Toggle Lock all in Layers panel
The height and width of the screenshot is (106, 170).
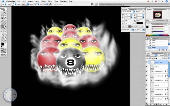[156, 58]
